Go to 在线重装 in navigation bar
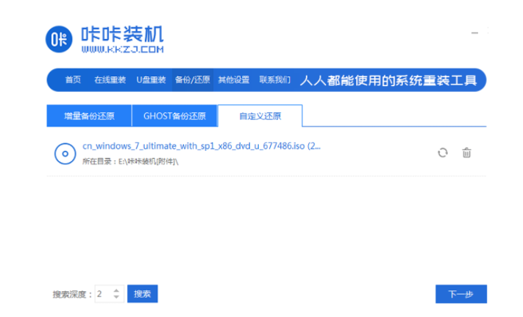 (x=110, y=80)
